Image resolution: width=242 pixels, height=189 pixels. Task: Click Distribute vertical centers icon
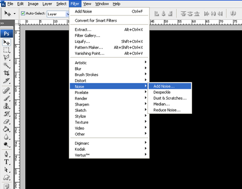[x=190, y=13]
